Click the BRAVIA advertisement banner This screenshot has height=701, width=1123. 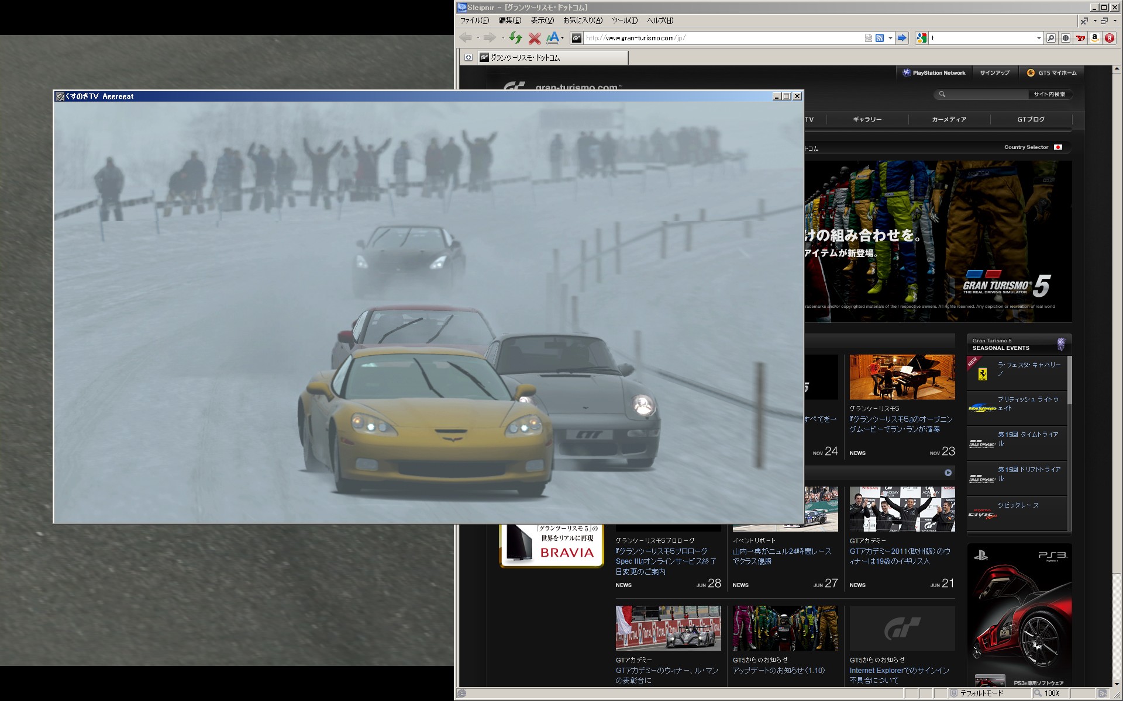(x=552, y=546)
